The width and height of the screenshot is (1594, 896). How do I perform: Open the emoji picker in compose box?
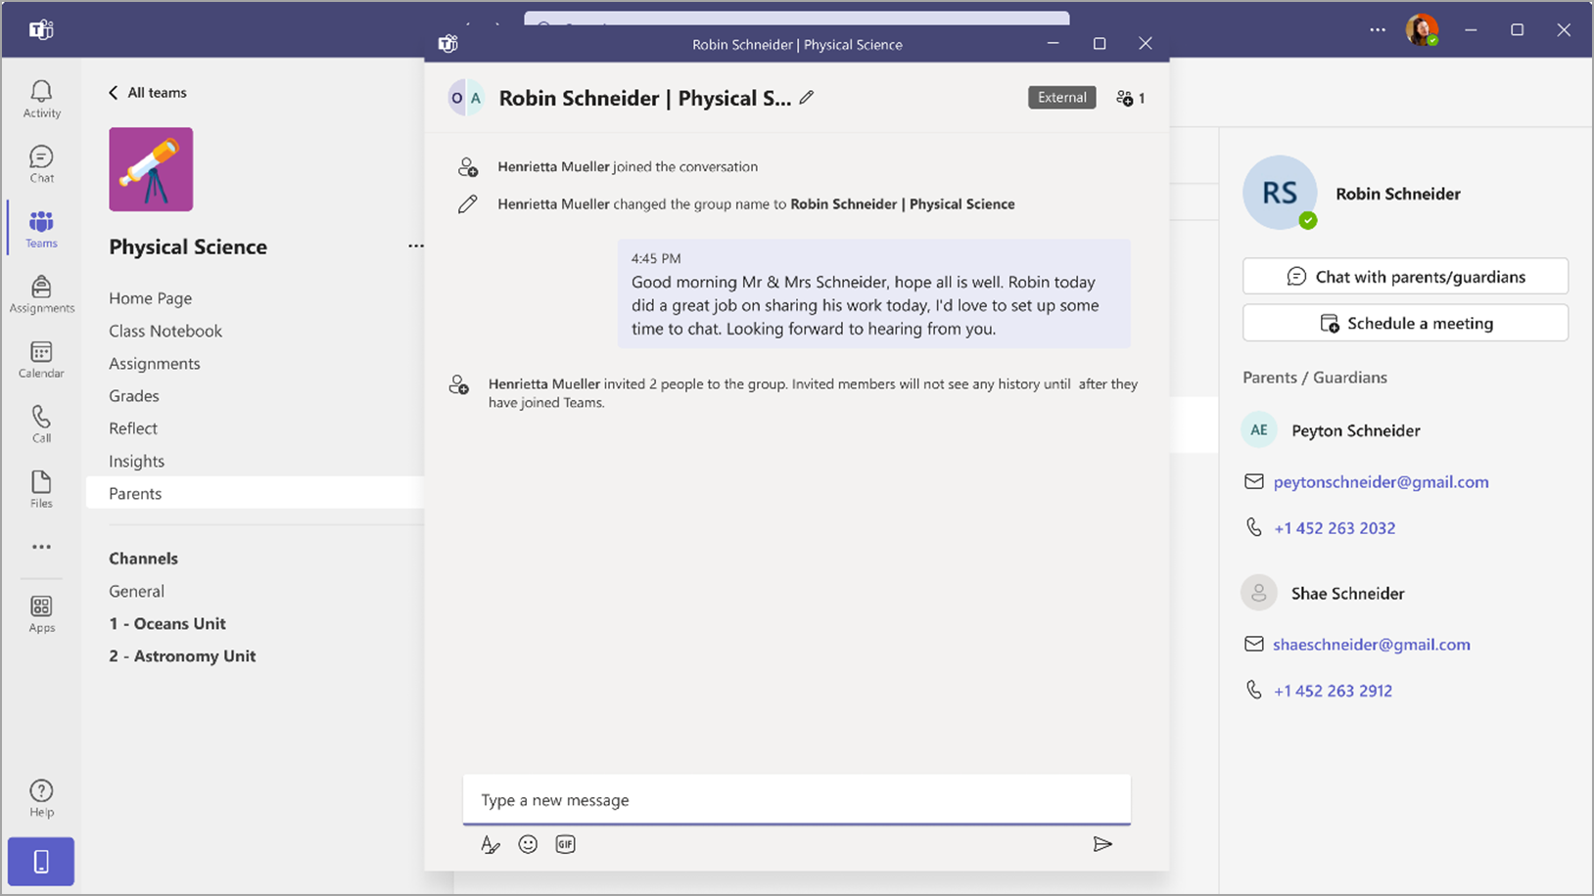tap(528, 844)
